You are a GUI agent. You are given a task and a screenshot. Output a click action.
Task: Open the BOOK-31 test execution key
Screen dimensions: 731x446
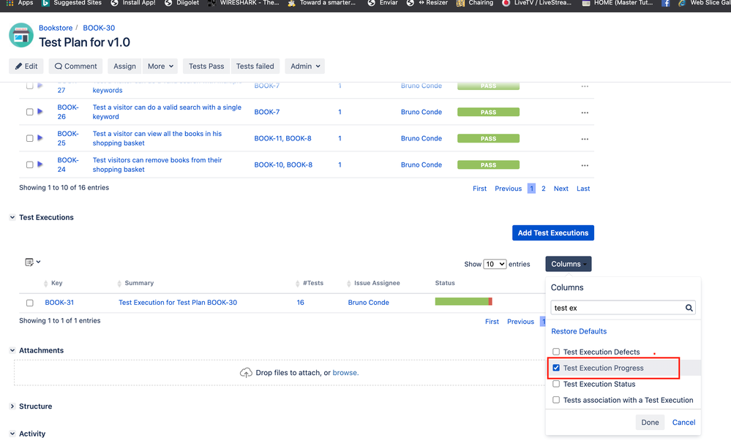pos(59,303)
